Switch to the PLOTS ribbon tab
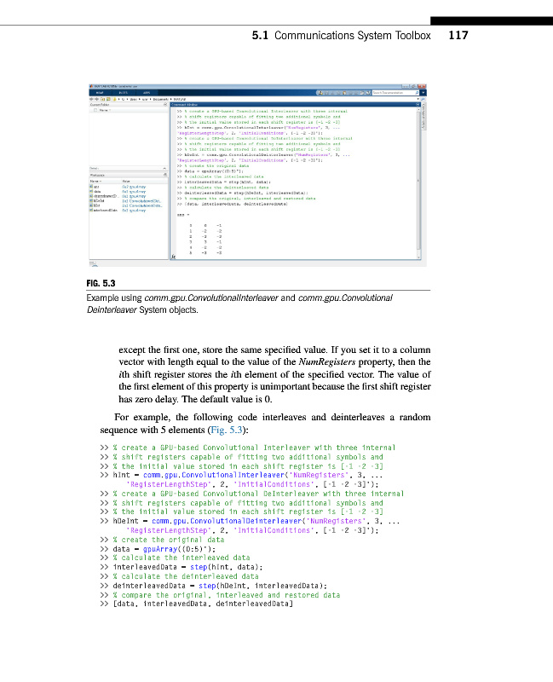The height and width of the screenshot is (682, 553). coord(122,92)
